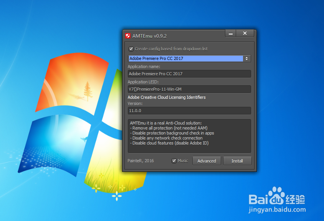Open the Advanced options button
The width and height of the screenshot is (324, 221).
pos(207,161)
